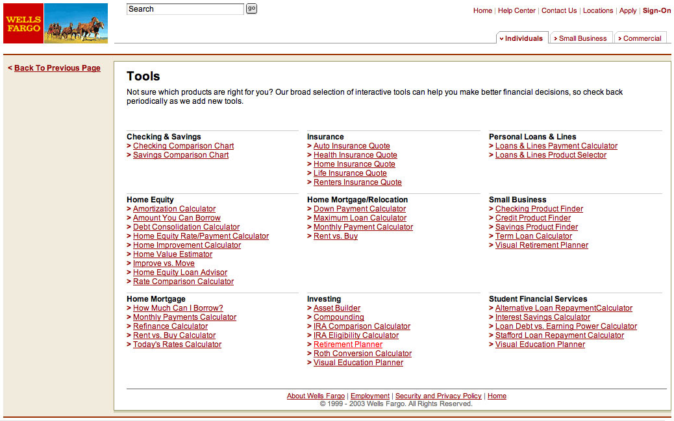Click the Apply link
Image resolution: width=674 pixels, height=421 pixels.
[x=628, y=11]
